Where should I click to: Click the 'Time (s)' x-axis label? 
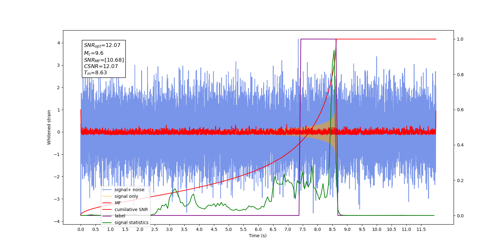[258, 236]
